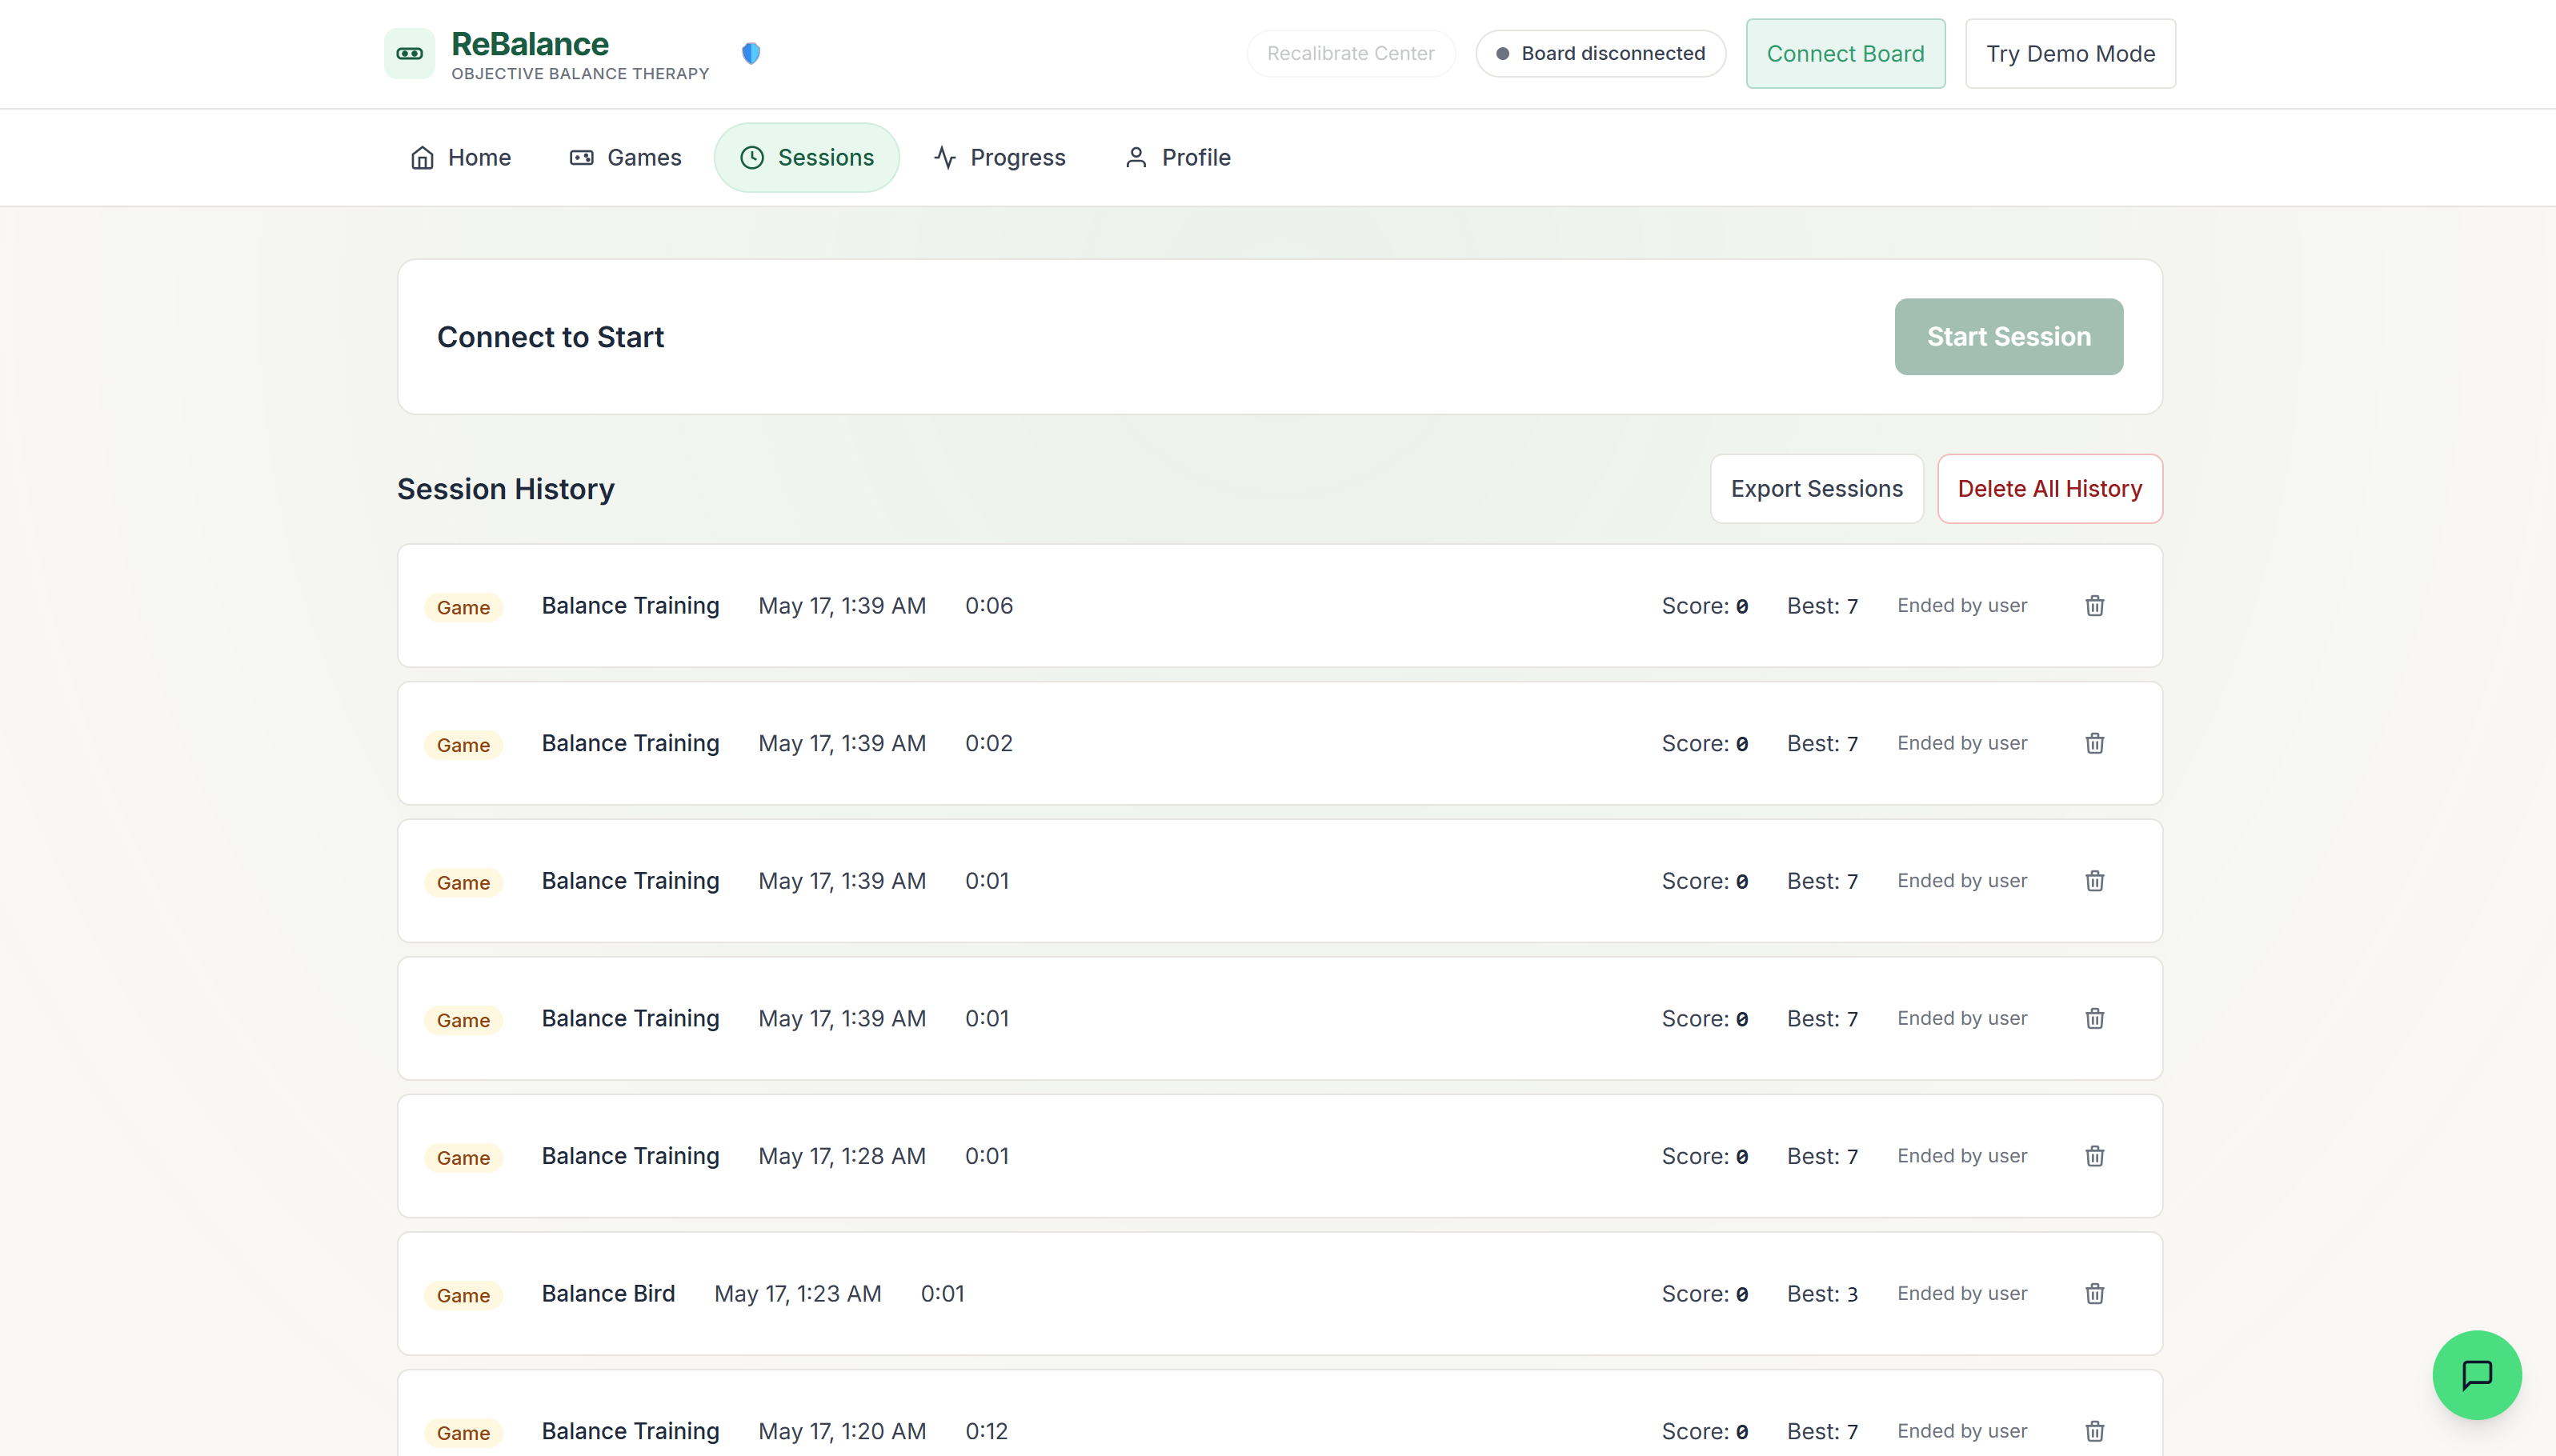The width and height of the screenshot is (2556, 1456).
Task: Click 'May 17, 1:28 AM' timestamp
Action: 841,1156
